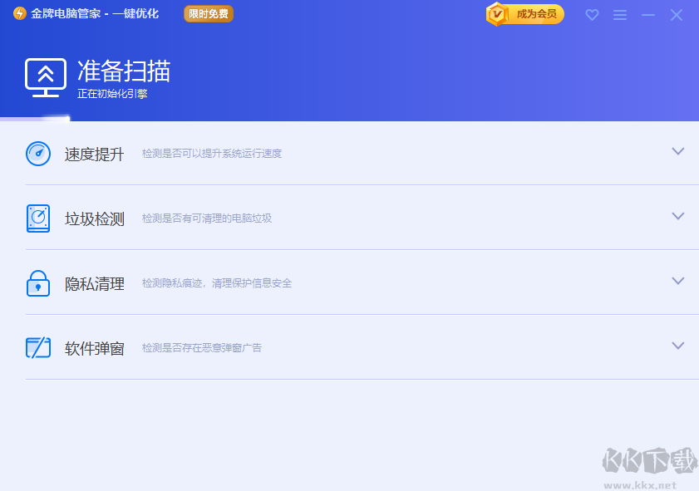The height and width of the screenshot is (491, 699).
Task: Expand the 隐私清理 section chevron
Action: [677, 281]
